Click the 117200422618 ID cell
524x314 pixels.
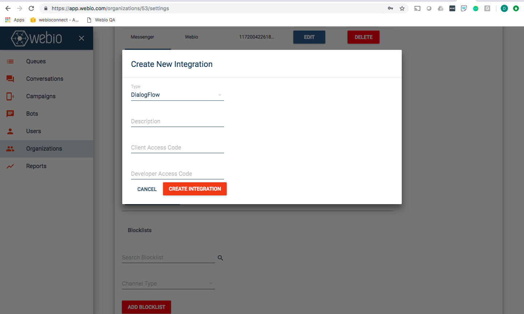[x=257, y=37]
